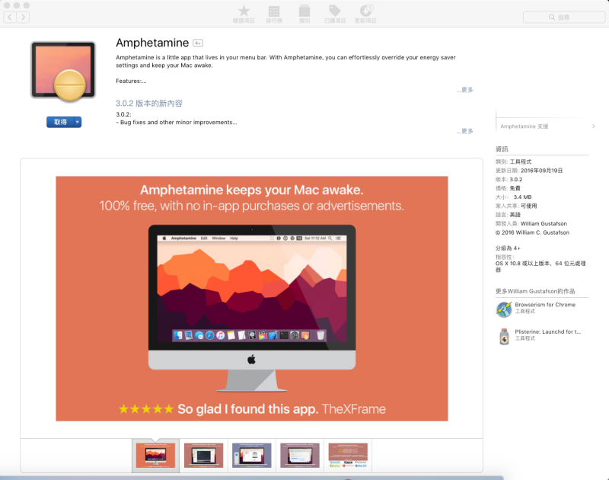The height and width of the screenshot is (480, 609).
Task: Expand description with first 更多 link
Action: coord(465,90)
